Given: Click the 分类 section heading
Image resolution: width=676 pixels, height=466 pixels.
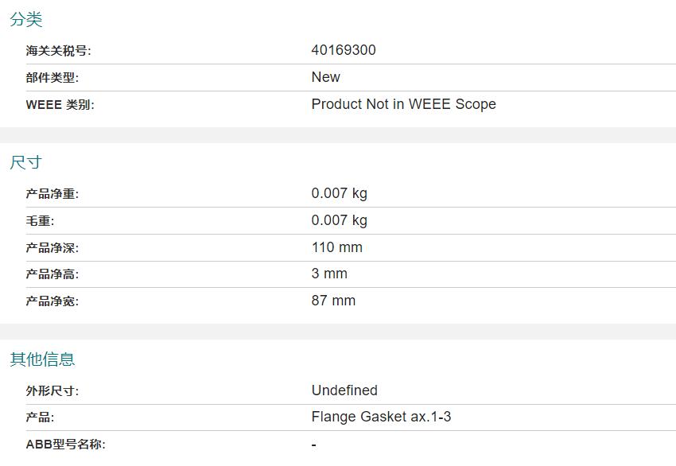Looking at the screenshot, I should [26, 19].
